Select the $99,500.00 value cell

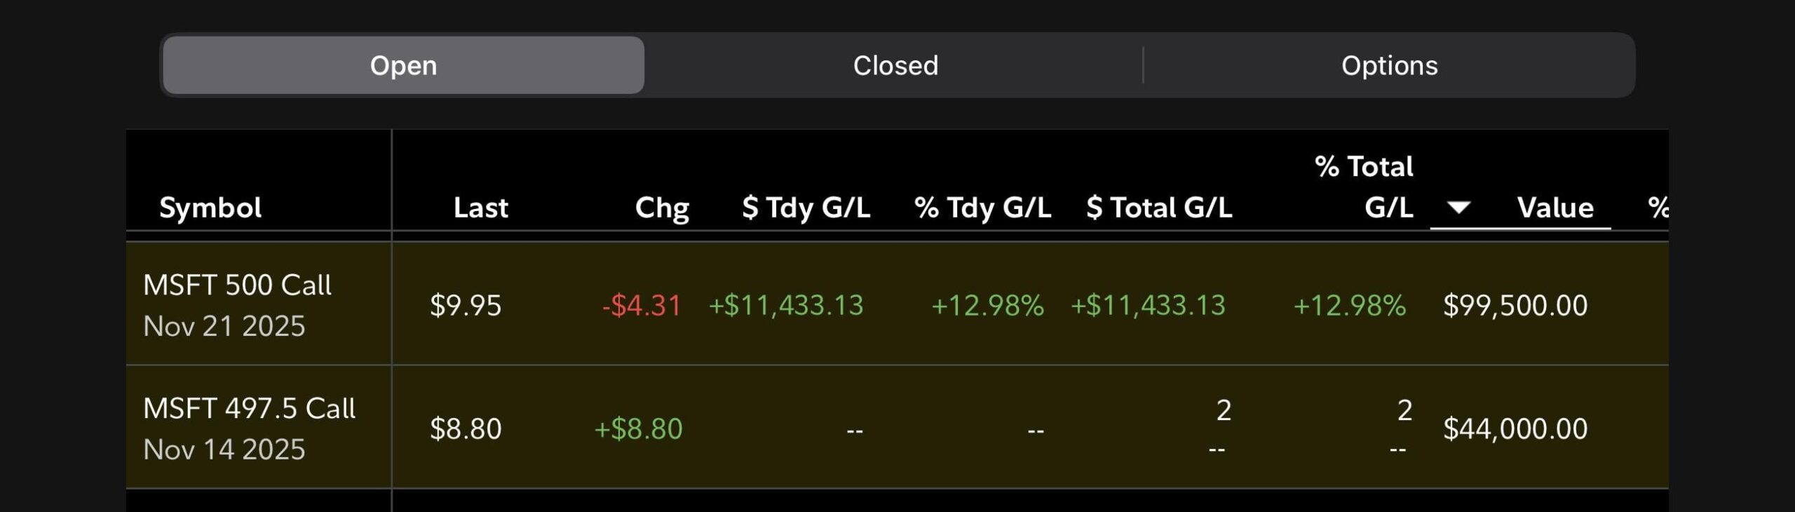pos(1515,306)
